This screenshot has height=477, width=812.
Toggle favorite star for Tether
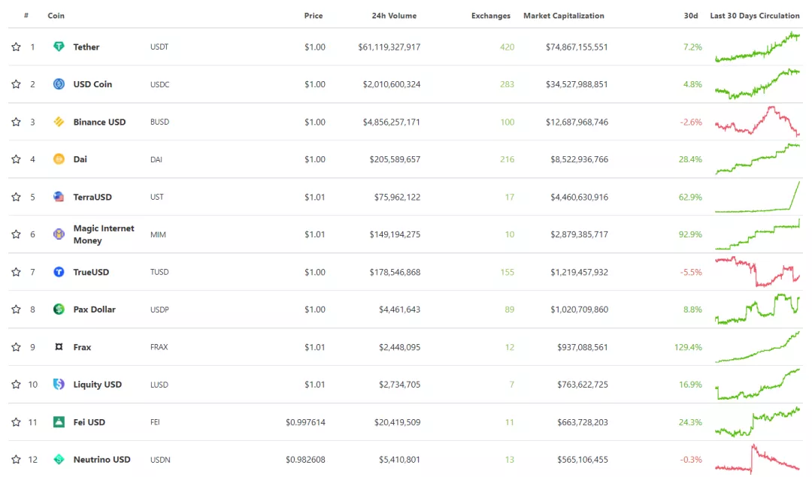(x=16, y=47)
